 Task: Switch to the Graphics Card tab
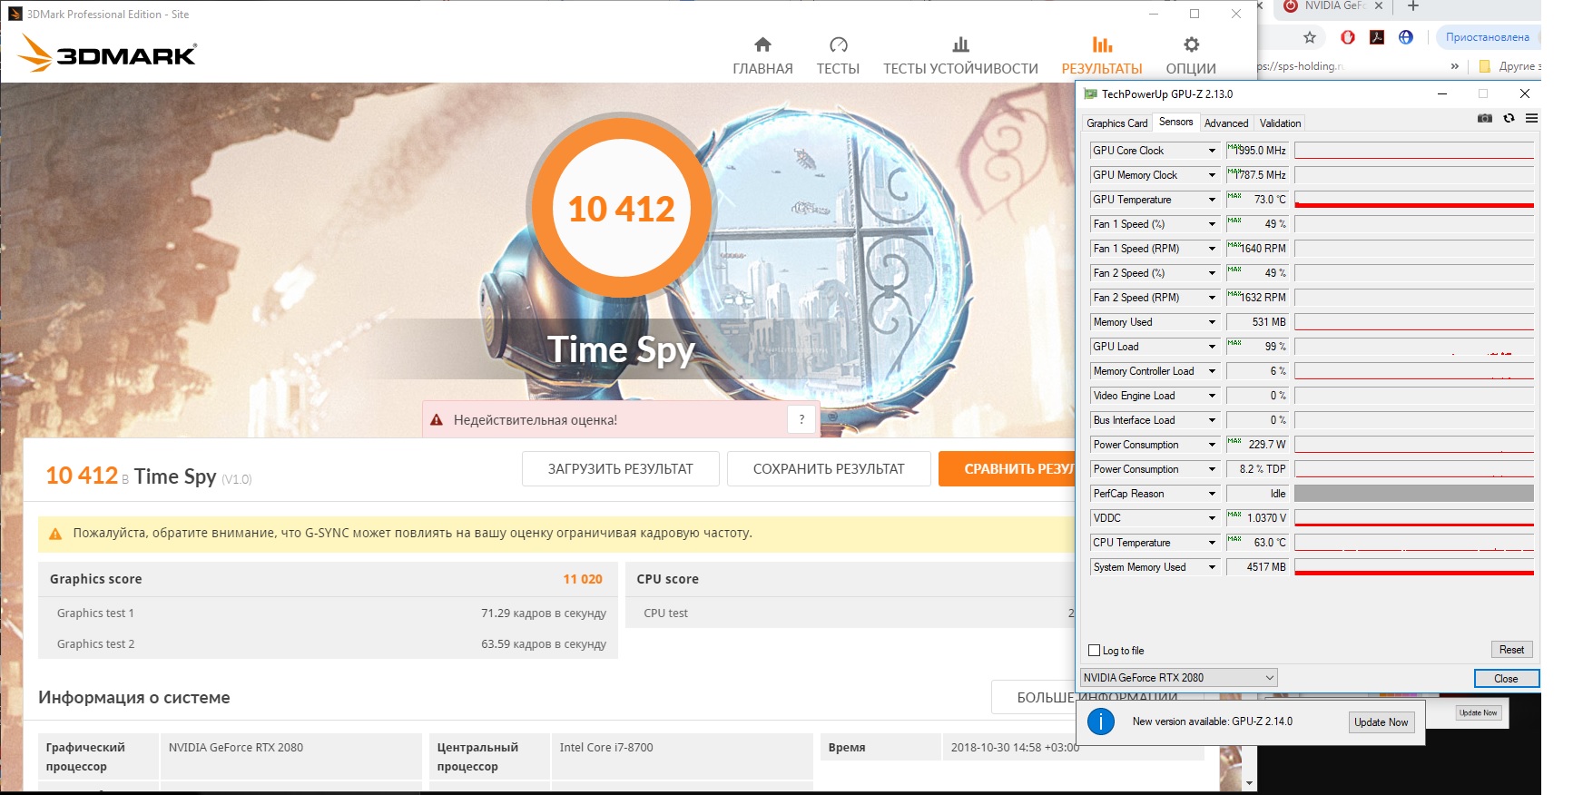click(x=1117, y=123)
